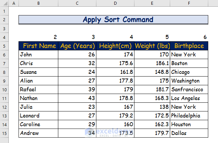Select column B header
Screen dimensions: 218x143
[38, 3]
